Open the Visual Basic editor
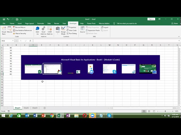The width and height of the screenshot is (181, 135). (4, 31)
